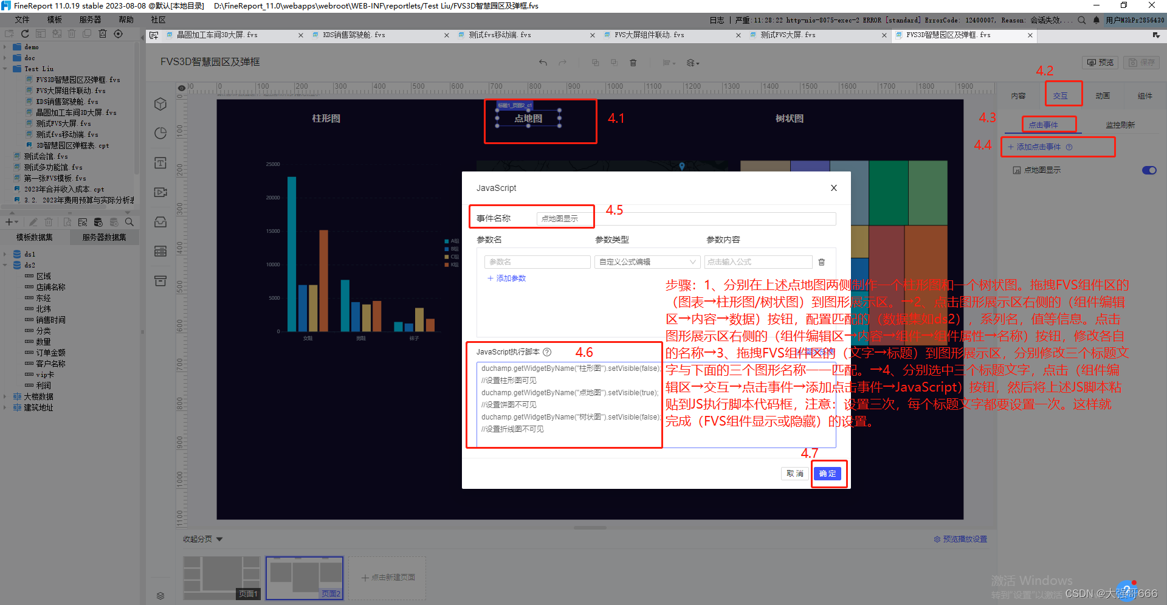Open the tray-shaped component icon in sidebar
Screen dimensions: 1167x605
click(160, 222)
